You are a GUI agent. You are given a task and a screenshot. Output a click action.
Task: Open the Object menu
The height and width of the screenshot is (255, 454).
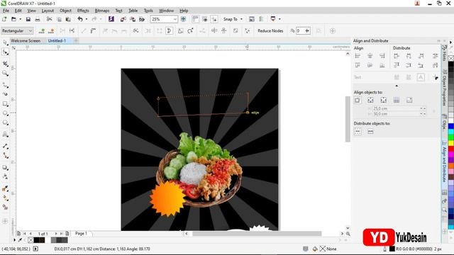(65, 11)
